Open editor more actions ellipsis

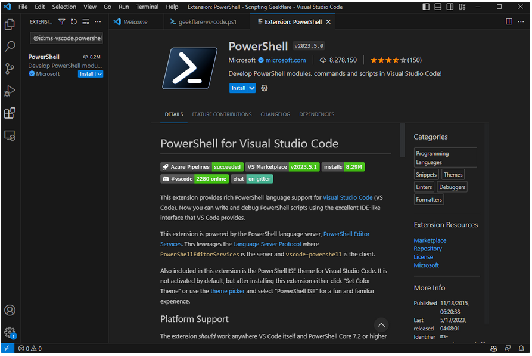[521, 21]
